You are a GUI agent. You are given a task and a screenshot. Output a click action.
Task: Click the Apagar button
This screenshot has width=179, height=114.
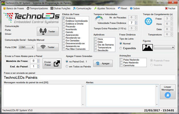tap(103, 63)
